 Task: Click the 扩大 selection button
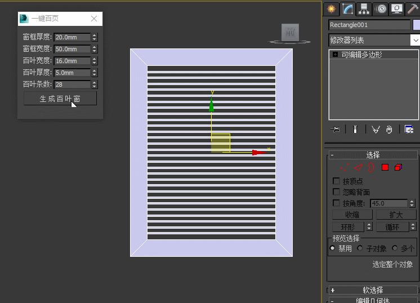pyautogui.click(x=396, y=215)
